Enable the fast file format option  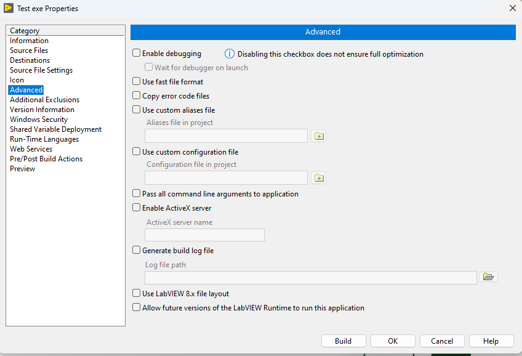[x=136, y=81]
